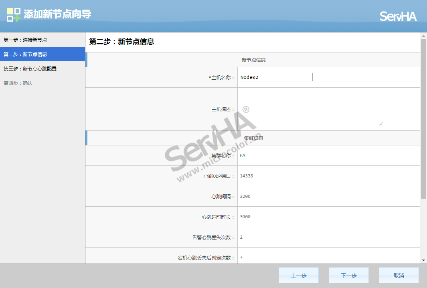The width and height of the screenshot is (427, 288).
Task: Click the scrollbar up arrow
Action: (423, 36)
